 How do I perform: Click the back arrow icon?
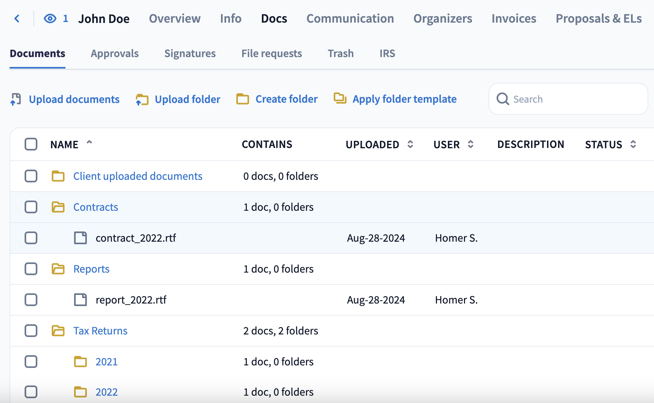click(x=17, y=18)
